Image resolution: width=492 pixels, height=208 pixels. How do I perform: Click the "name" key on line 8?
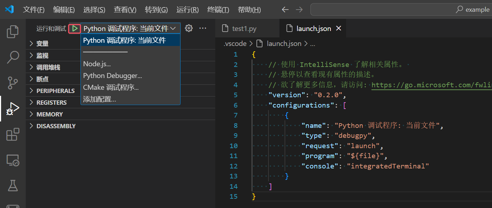(x=314, y=125)
